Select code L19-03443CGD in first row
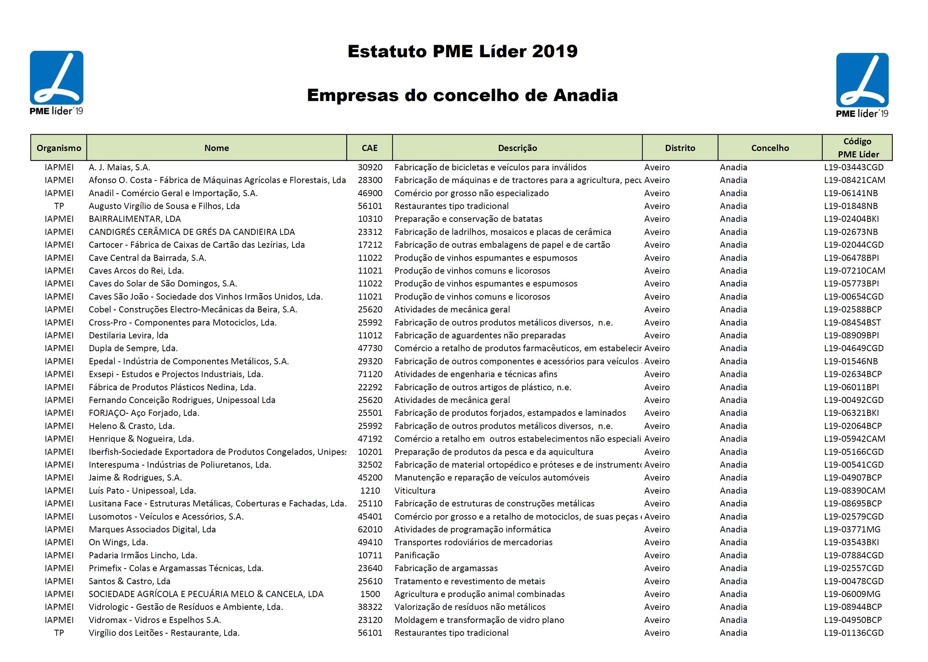Screen dimensions: 928x662 pos(854,167)
